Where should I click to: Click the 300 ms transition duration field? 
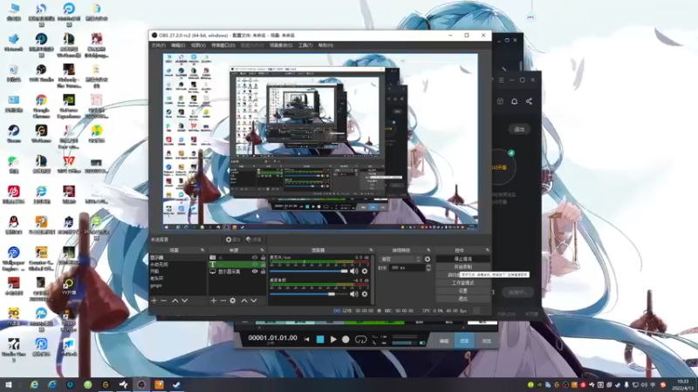click(407, 268)
